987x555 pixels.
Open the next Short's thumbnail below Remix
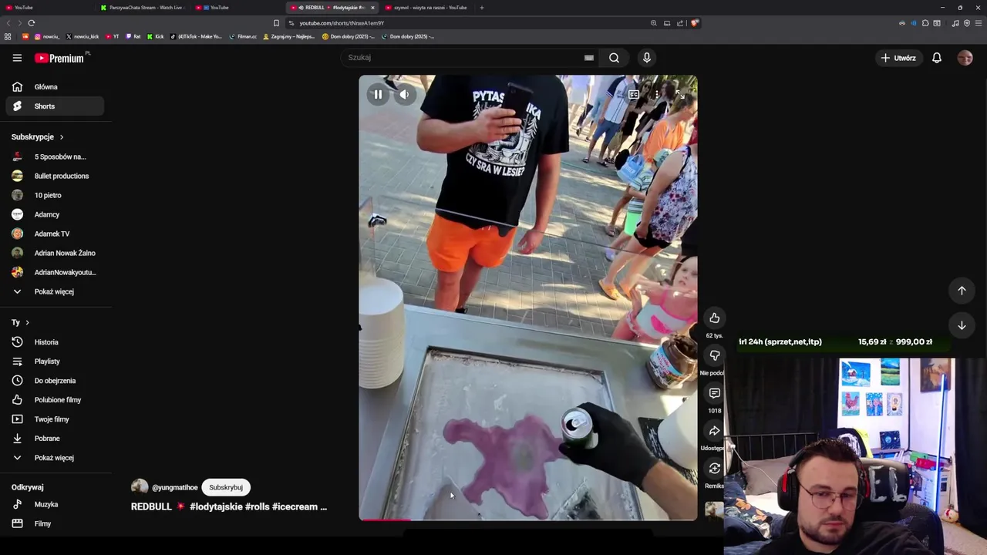715,510
